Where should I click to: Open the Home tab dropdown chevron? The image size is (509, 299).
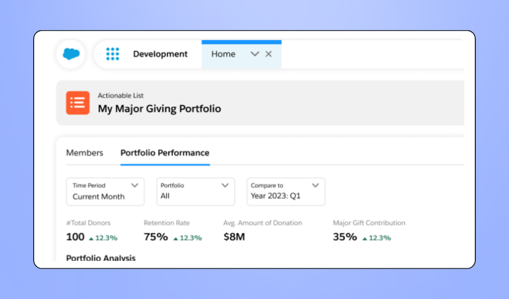coord(255,54)
